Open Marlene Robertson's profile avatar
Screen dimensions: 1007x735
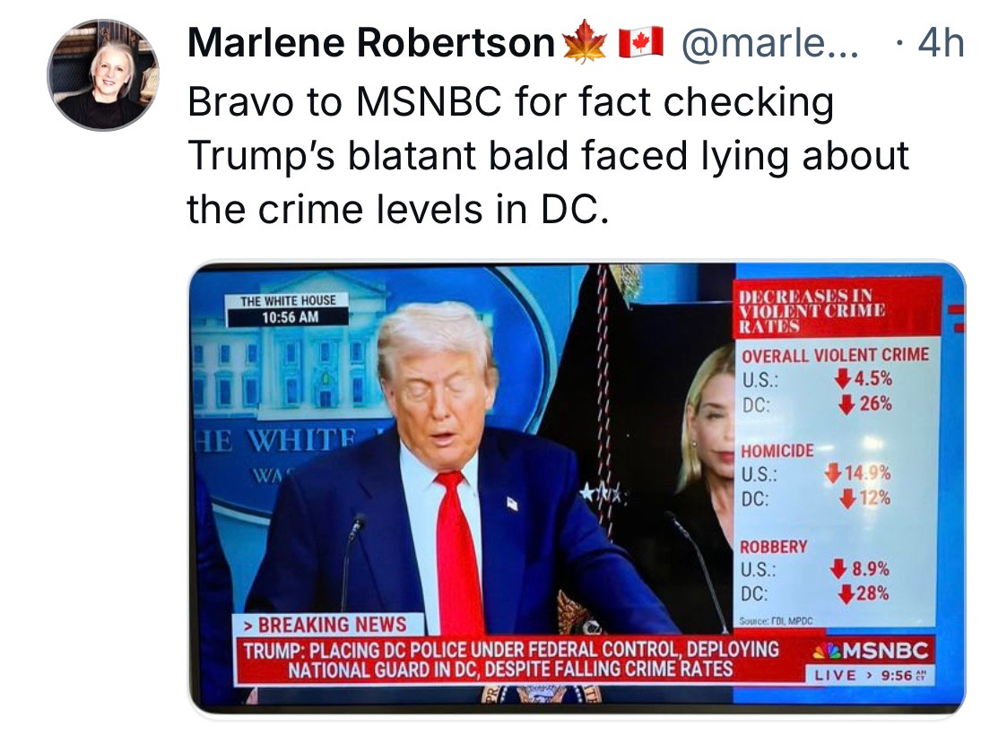point(103,75)
